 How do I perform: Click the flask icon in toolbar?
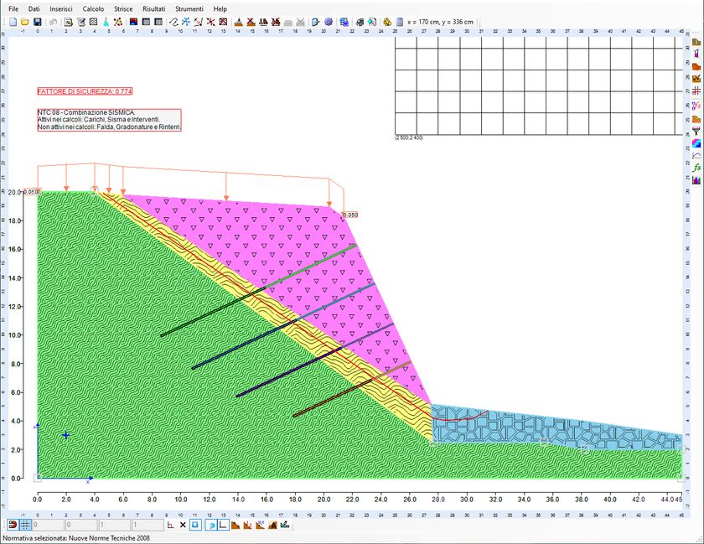pos(106,22)
